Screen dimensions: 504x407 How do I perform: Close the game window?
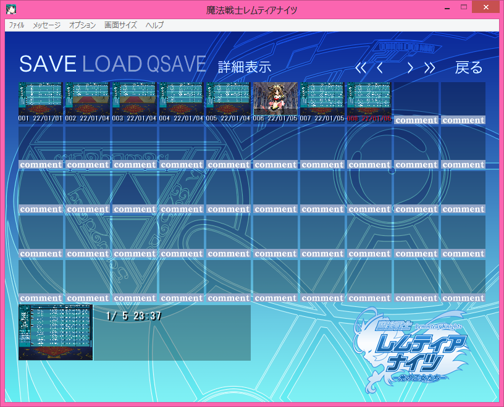[x=485, y=7]
